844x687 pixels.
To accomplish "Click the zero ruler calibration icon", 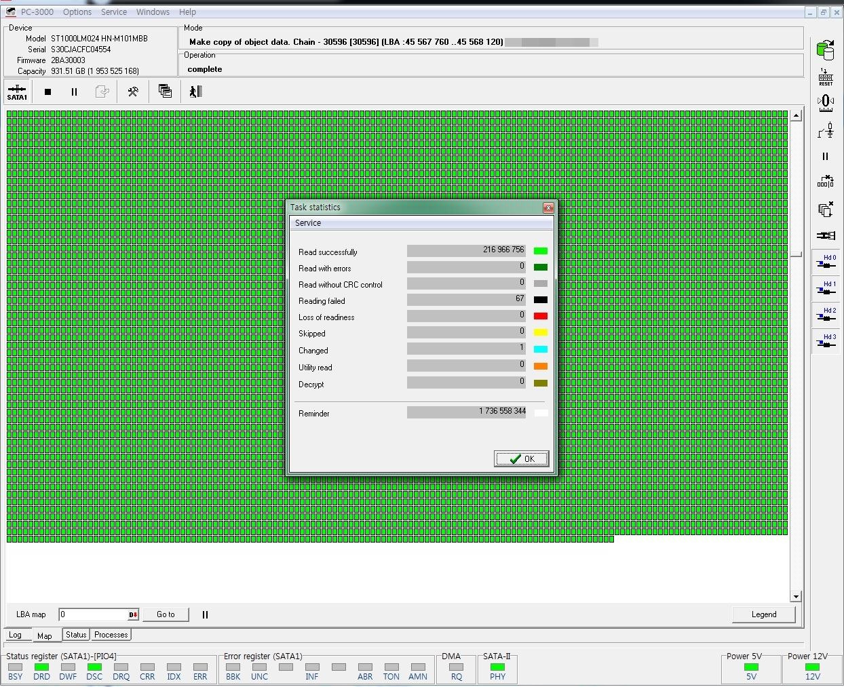I will click(x=826, y=103).
